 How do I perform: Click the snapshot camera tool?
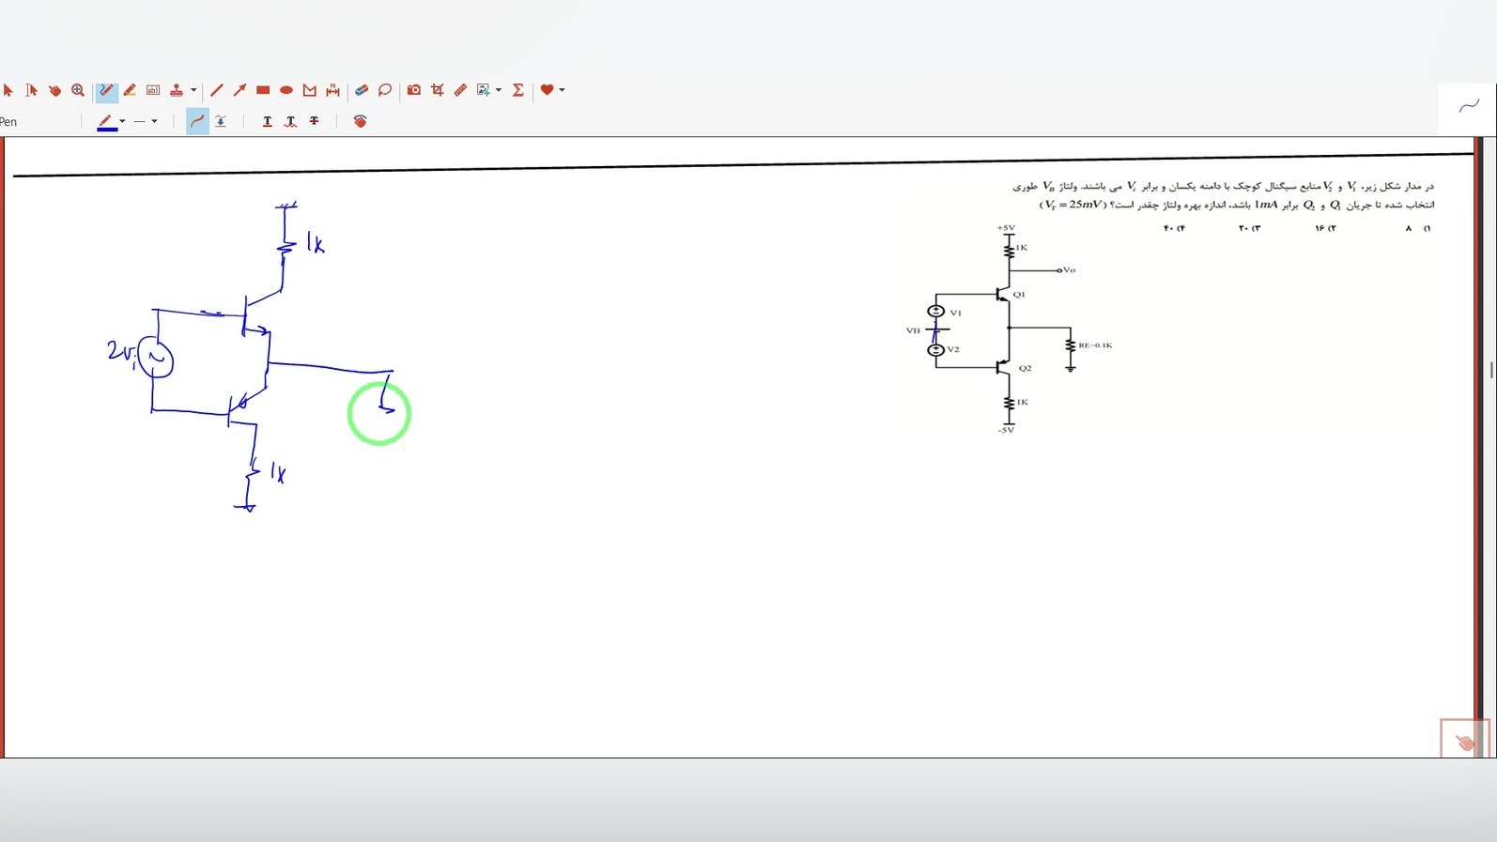tap(413, 90)
